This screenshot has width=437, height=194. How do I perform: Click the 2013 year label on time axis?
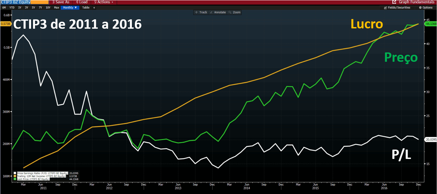178,188
